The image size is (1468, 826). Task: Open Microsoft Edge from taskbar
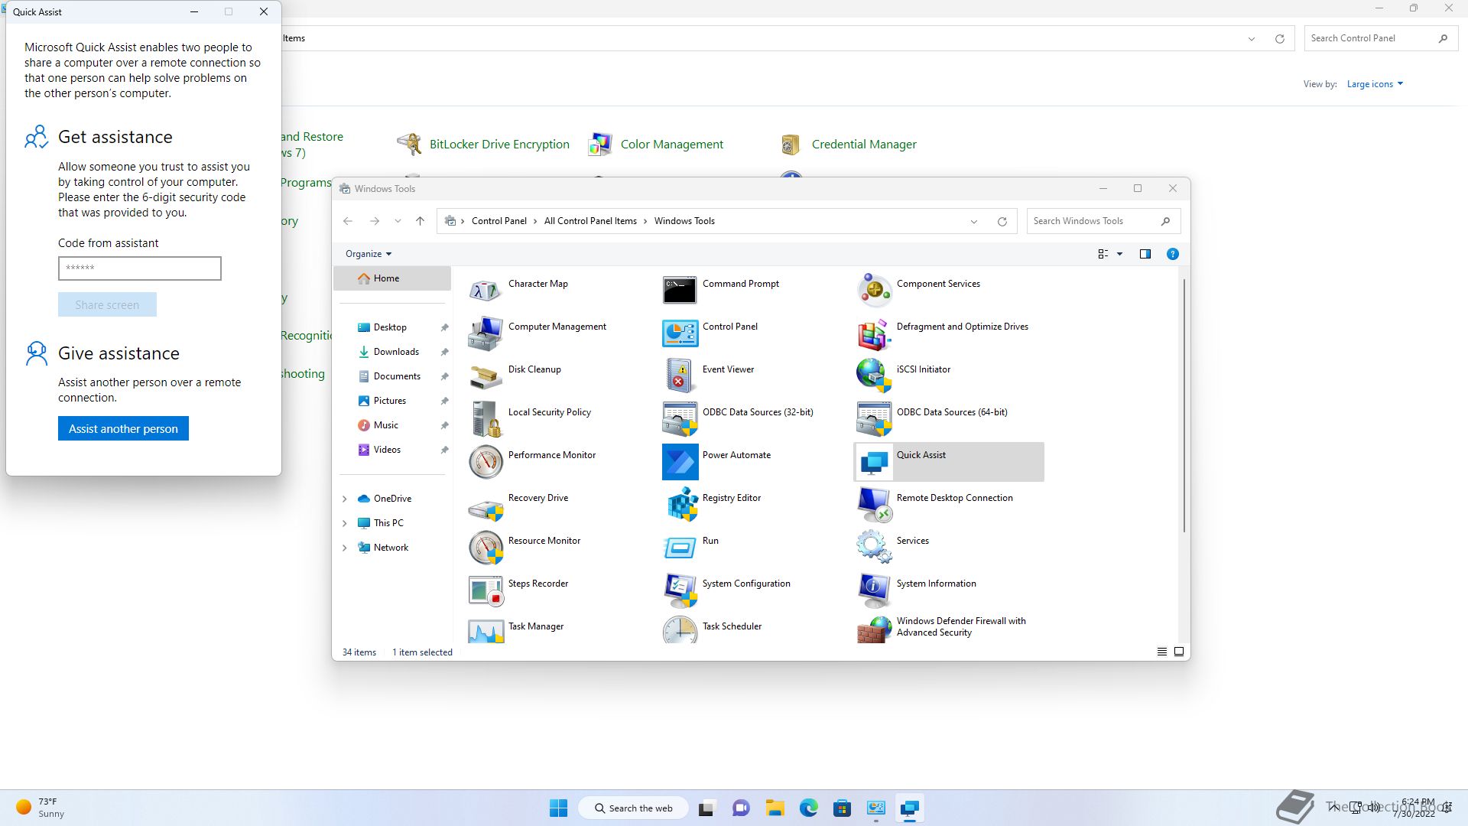(808, 808)
